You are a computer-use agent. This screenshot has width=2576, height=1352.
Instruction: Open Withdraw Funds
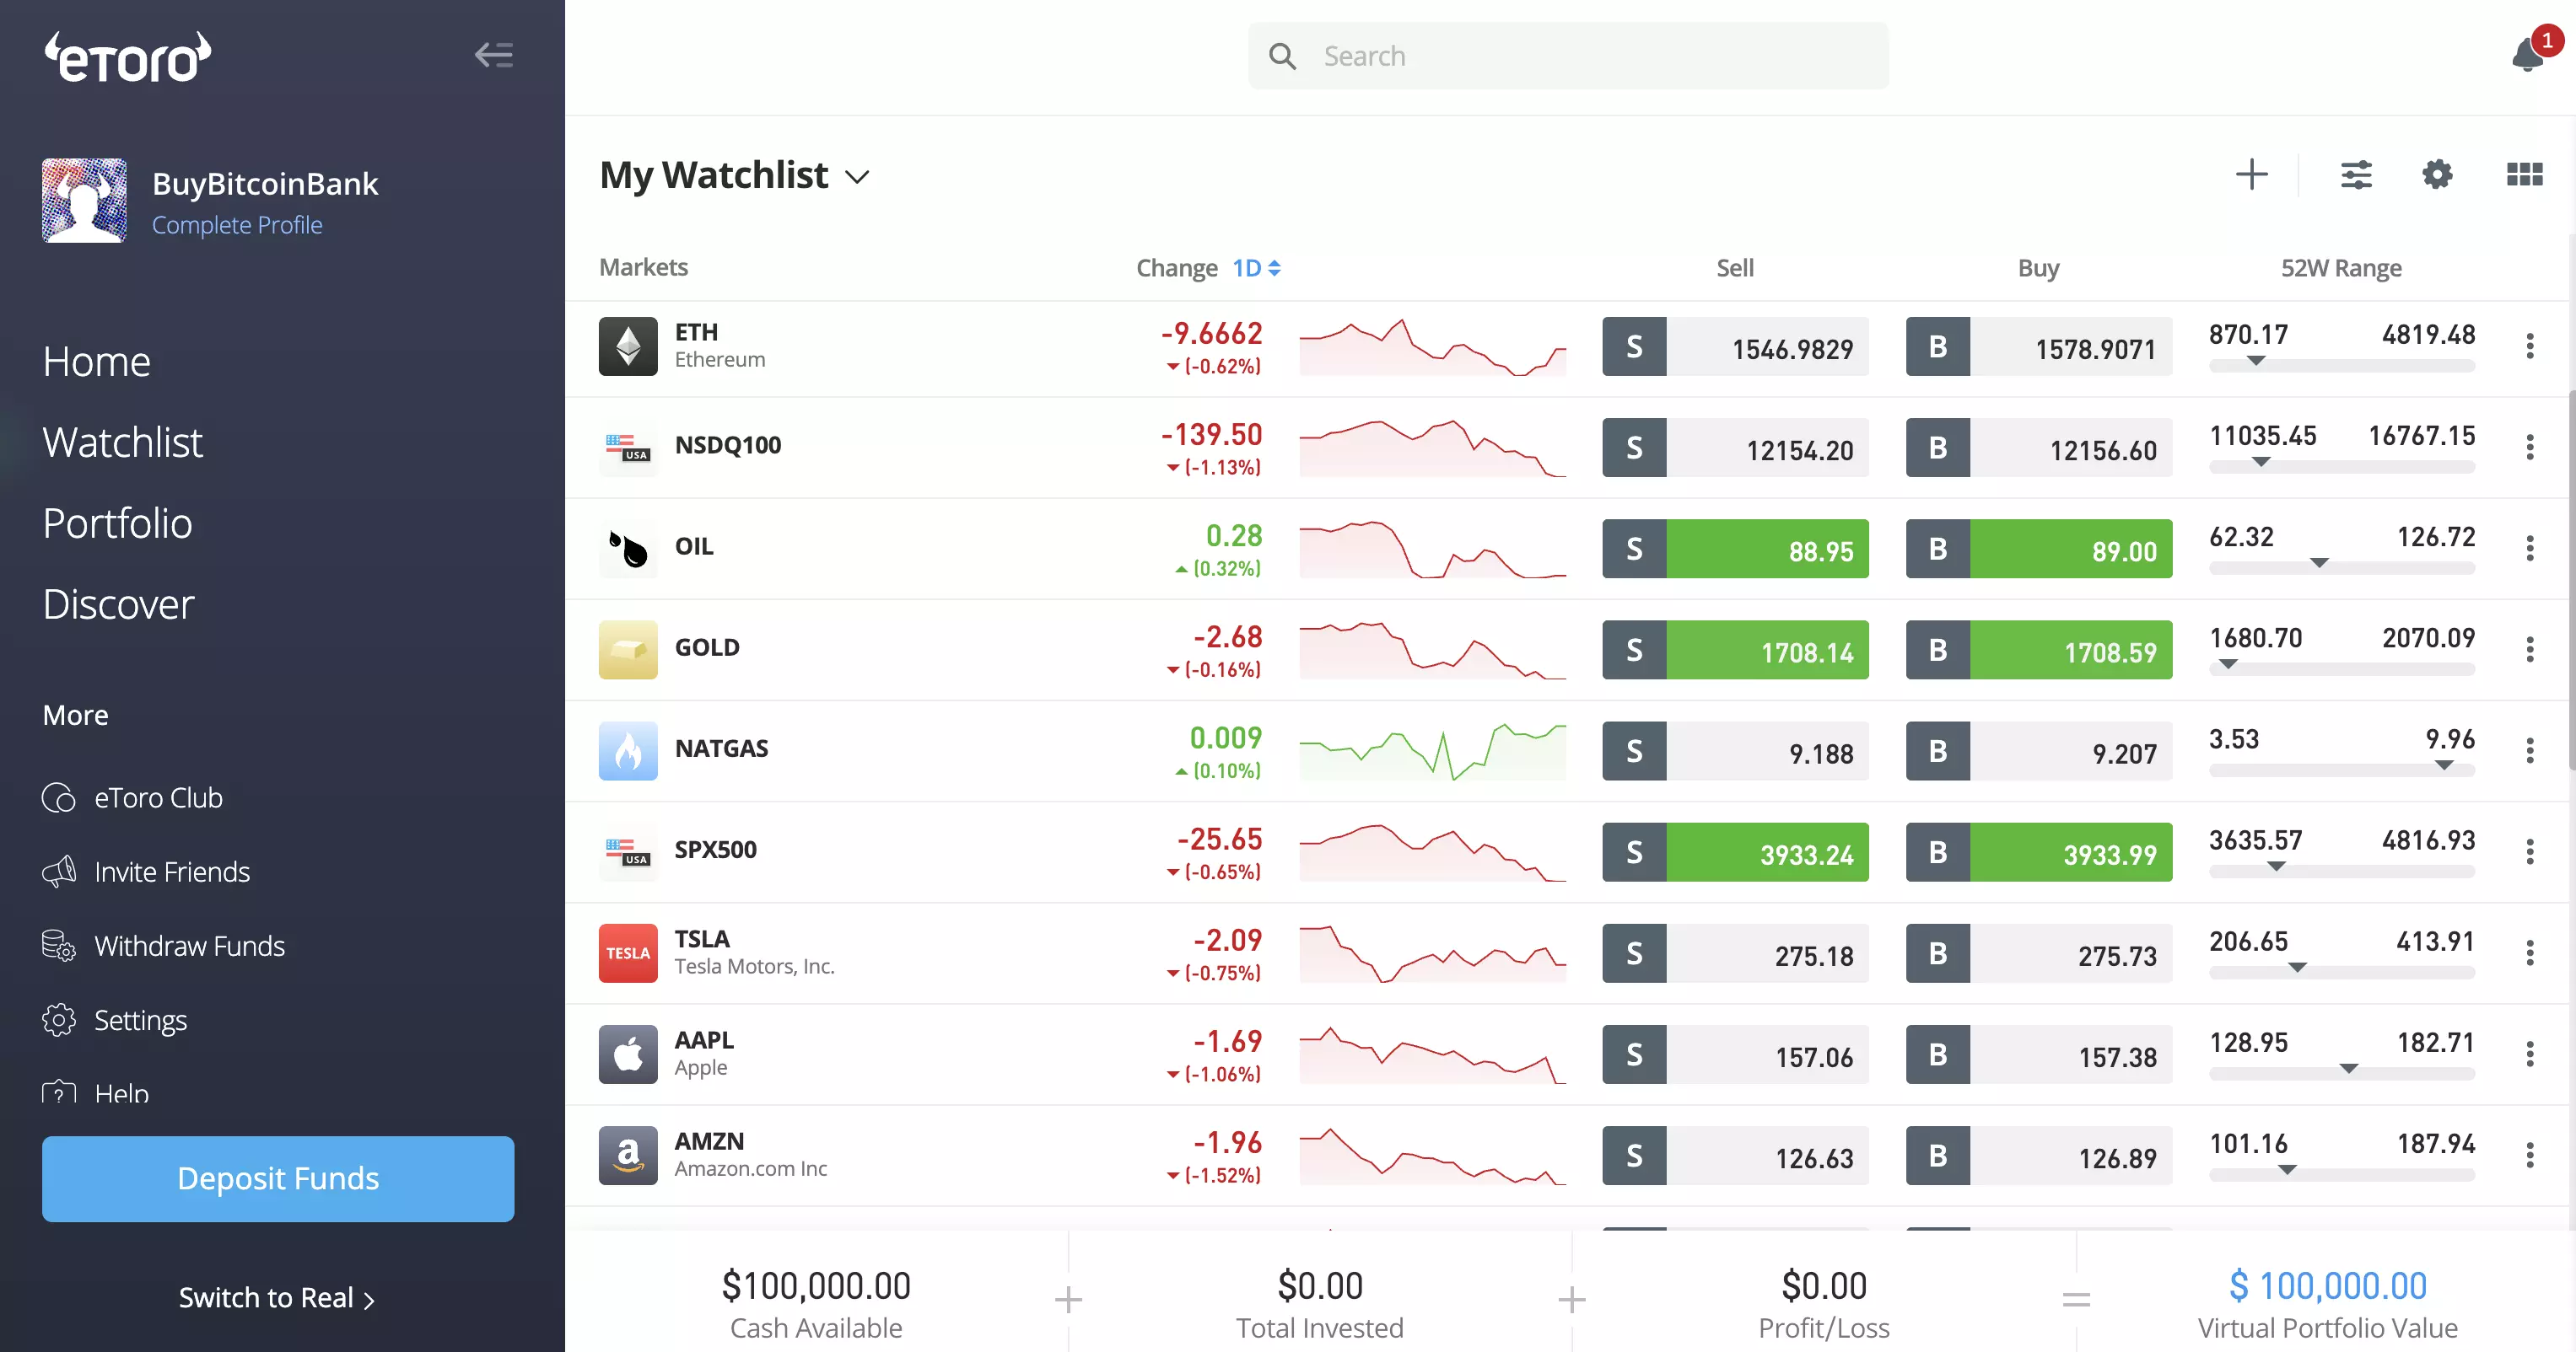tap(163, 945)
